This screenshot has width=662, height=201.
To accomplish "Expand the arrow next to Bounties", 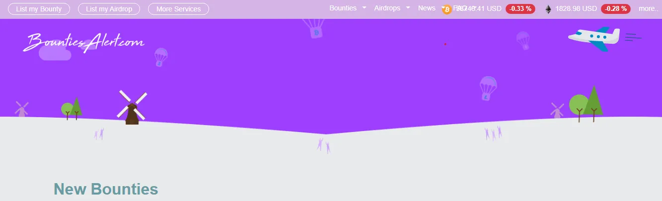I will coord(365,8).
